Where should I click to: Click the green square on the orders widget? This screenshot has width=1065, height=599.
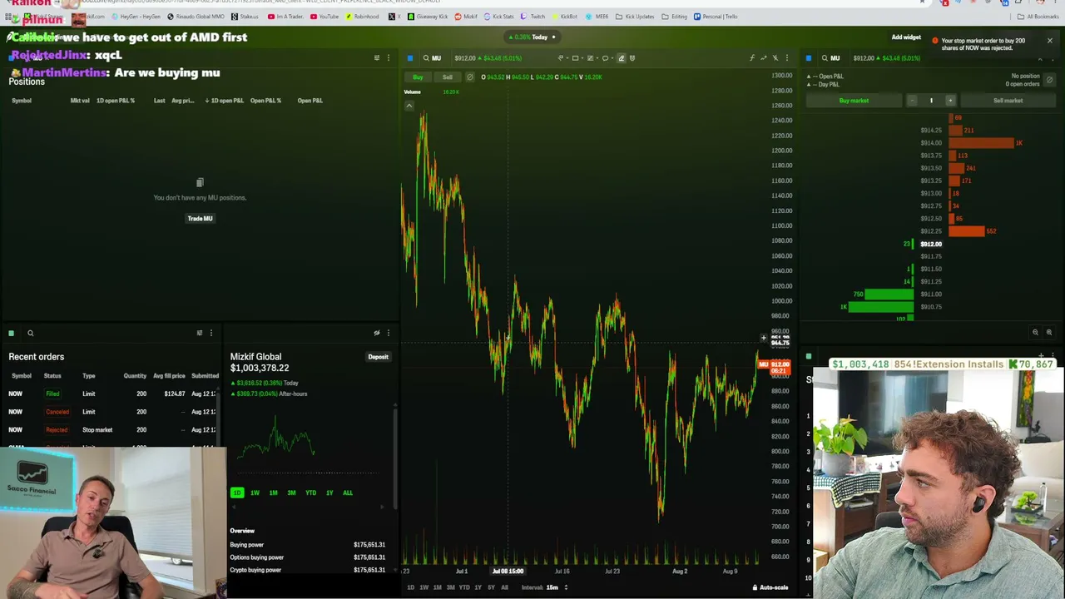tap(11, 334)
